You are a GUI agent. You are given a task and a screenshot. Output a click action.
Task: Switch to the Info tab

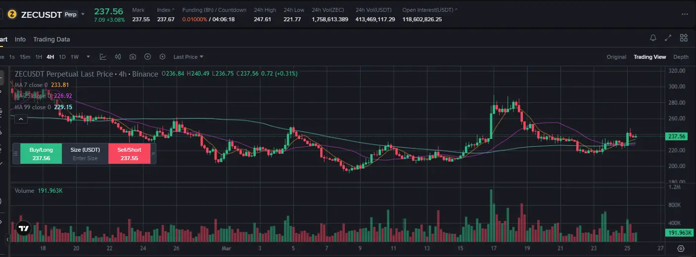coord(20,39)
